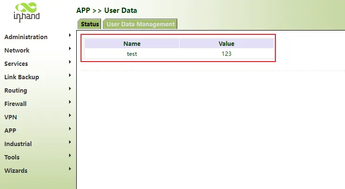Expand the arrow next to Link Backup
The image size is (345, 189).
pos(70,75)
